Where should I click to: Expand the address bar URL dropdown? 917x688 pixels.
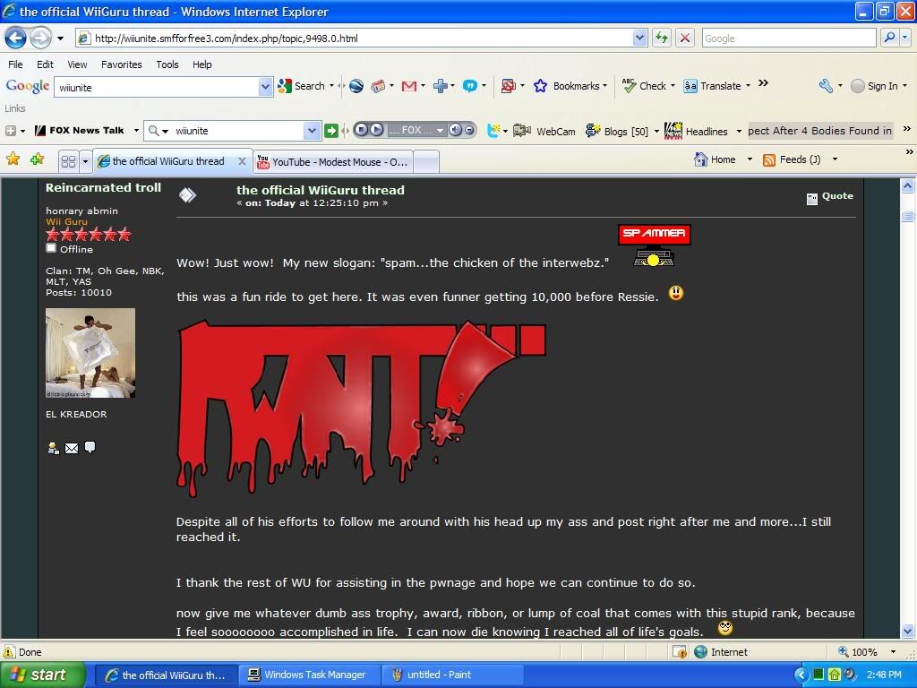click(x=639, y=38)
